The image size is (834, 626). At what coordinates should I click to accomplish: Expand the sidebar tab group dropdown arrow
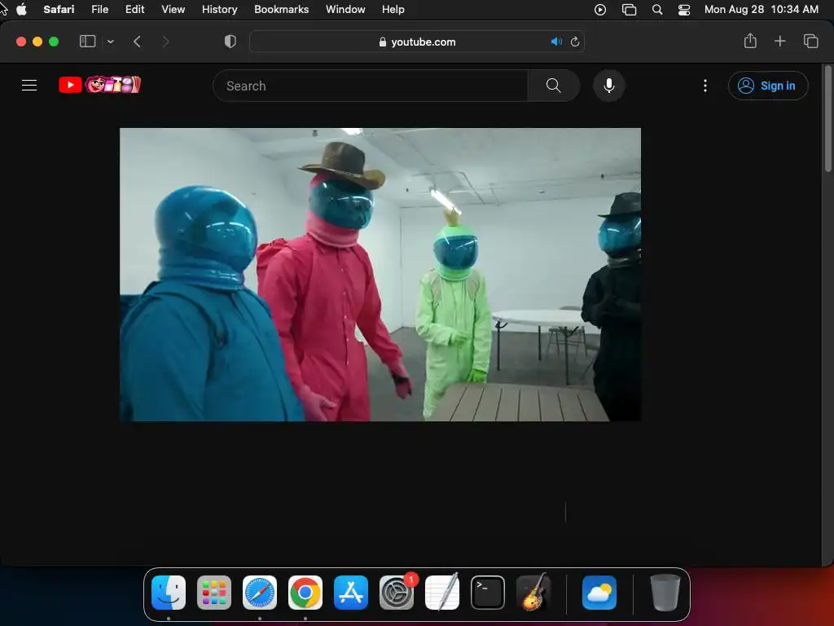pyautogui.click(x=110, y=42)
